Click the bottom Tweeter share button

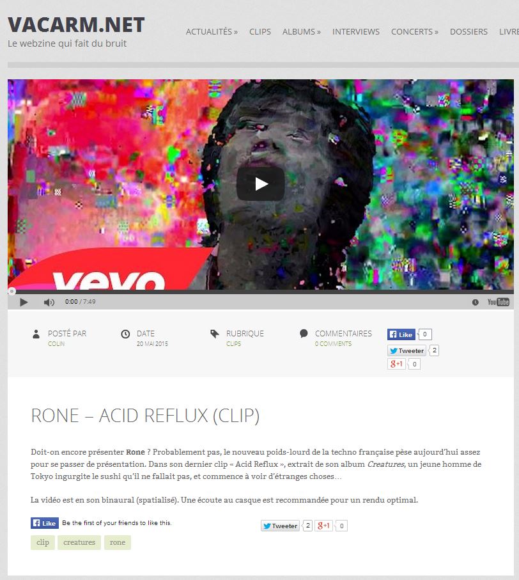[280, 526]
